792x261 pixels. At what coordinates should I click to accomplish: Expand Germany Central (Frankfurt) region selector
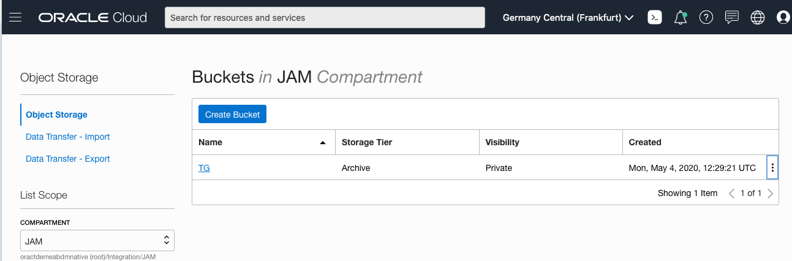[x=568, y=18]
